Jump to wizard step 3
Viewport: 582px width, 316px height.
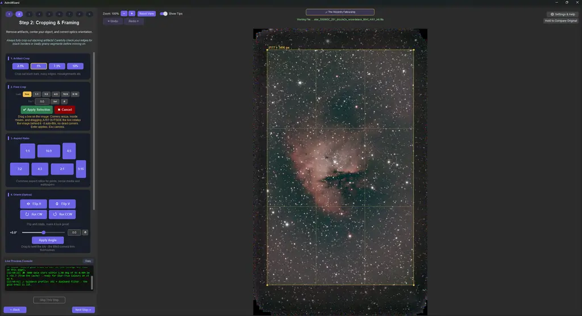coord(29,14)
